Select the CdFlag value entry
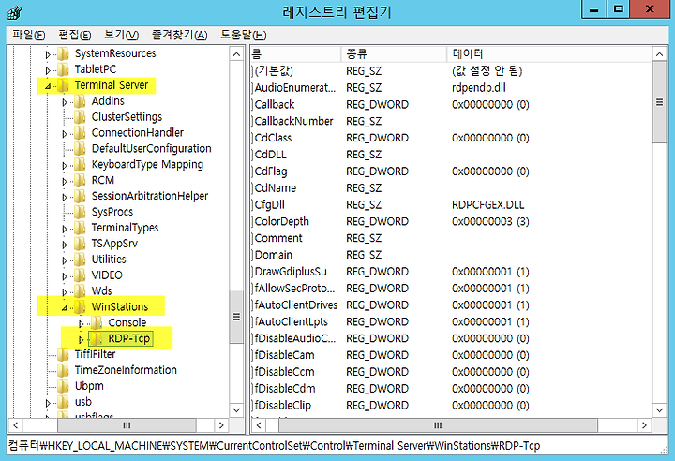This screenshot has width=675, height=461. point(271,171)
